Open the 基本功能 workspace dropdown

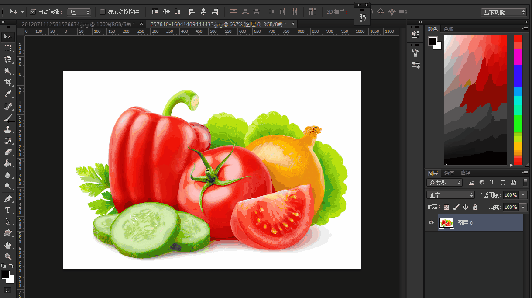click(503, 12)
